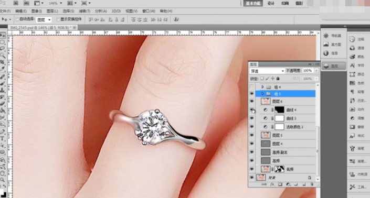Open the Styles panel icon
Screen dimensions: 370x198
click(352, 136)
